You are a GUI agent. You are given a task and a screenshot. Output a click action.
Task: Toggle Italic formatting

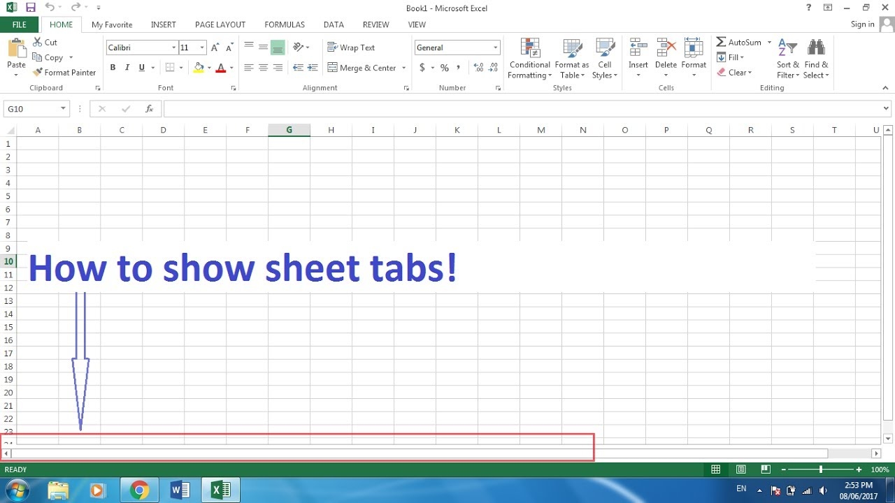point(127,68)
